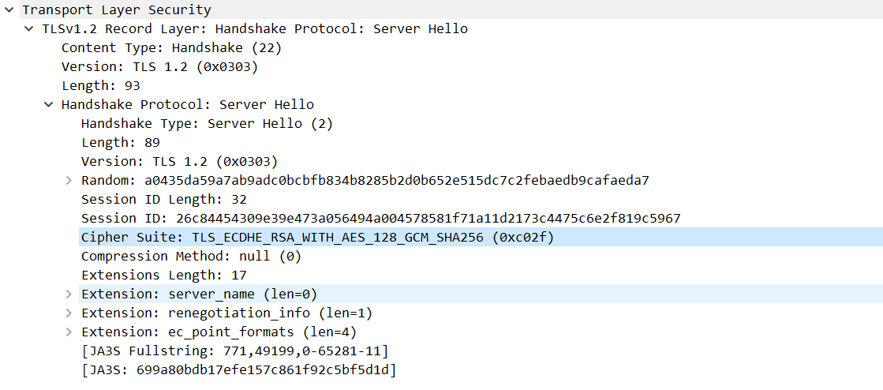Viewport: 883px width, 390px height.
Task: Expand the ec_point_formats extension arrow
Action: [69, 332]
